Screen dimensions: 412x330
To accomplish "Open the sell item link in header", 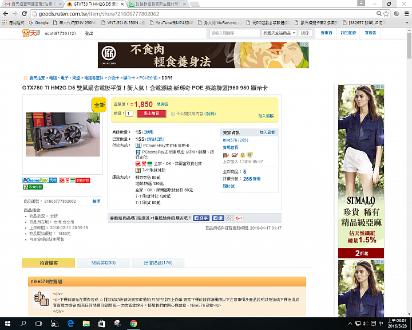I will (326, 33).
